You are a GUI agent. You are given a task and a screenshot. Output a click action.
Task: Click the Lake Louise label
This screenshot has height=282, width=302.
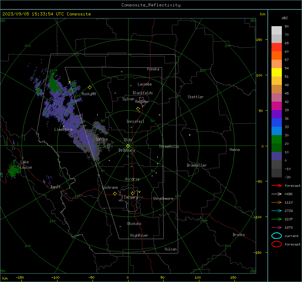26,165
